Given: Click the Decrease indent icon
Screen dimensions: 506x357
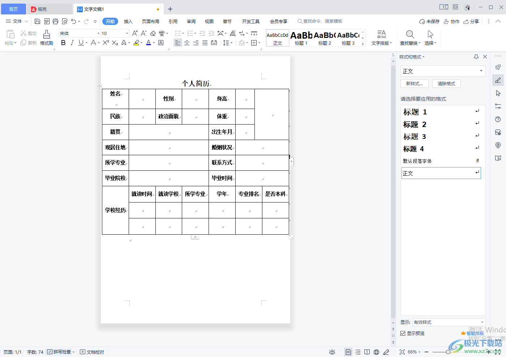Looking at the screenshot, I should coord(202,33).
